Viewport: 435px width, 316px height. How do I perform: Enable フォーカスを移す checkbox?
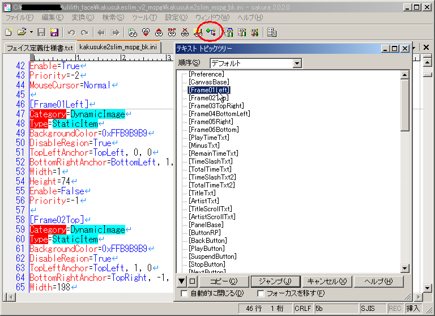click(261, 293)
